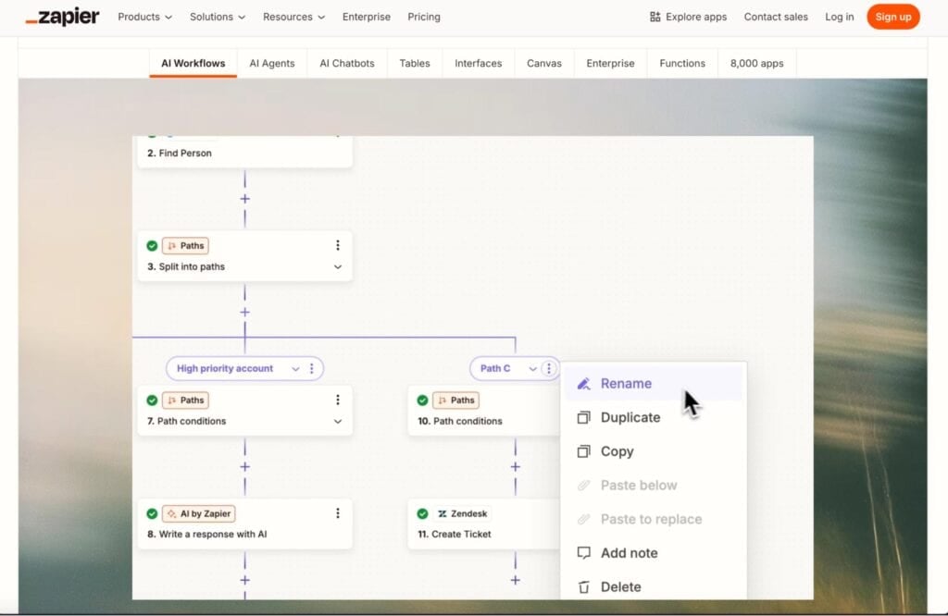Open step '8. Write a response with AI'
Image resolution: width=948 pixels, height=616 pixels.
pyautogui.click(x=244, y=524)
